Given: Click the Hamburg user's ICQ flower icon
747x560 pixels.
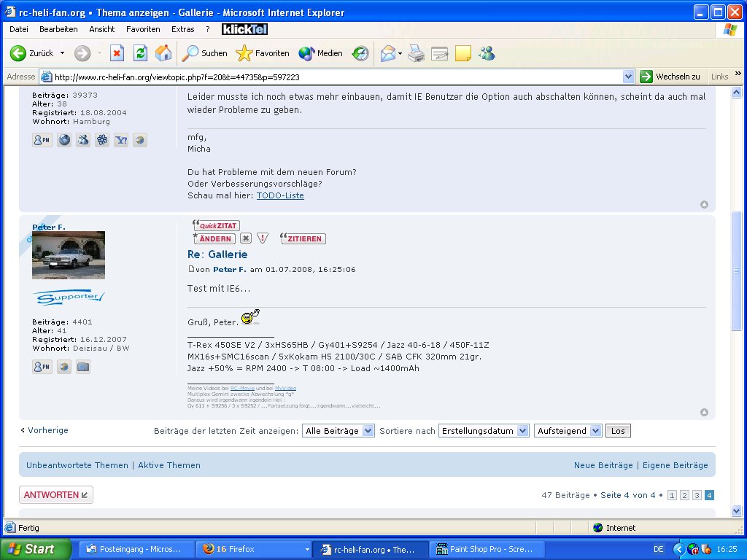Looking at the screenshot, I should tap(102, 140).
